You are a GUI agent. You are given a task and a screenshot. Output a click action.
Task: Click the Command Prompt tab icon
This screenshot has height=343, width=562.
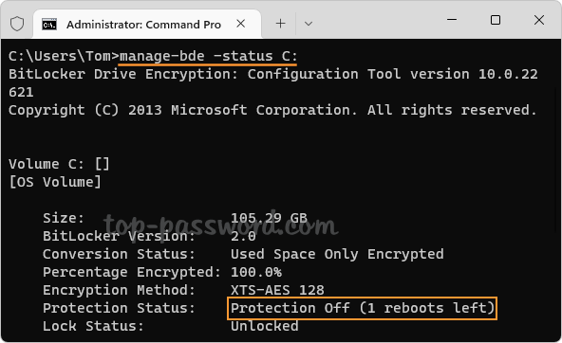[x=49, y=25]
